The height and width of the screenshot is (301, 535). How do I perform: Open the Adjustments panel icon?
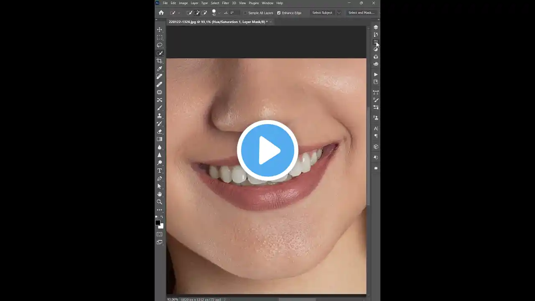click(375, 49)
